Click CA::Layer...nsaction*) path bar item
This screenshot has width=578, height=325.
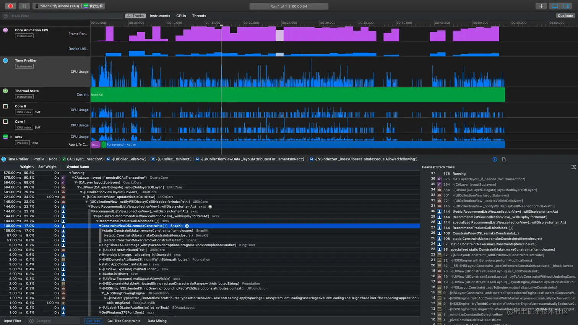[85, 159]
